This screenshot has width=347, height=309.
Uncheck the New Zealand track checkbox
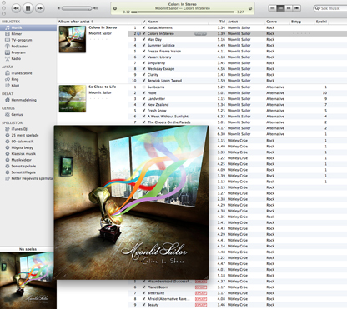coord(143,105)
